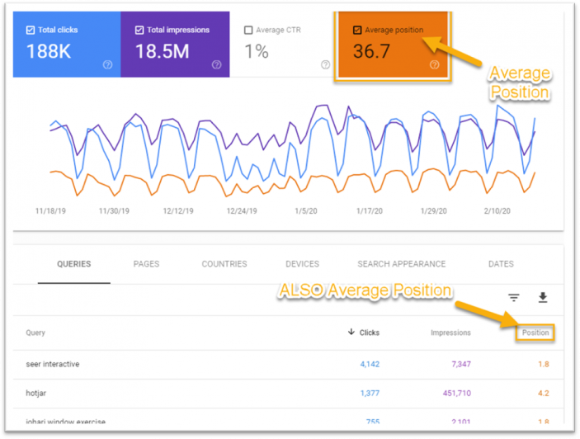Switch to the Pages tab

pyautogui.click(x=147, y=264)
